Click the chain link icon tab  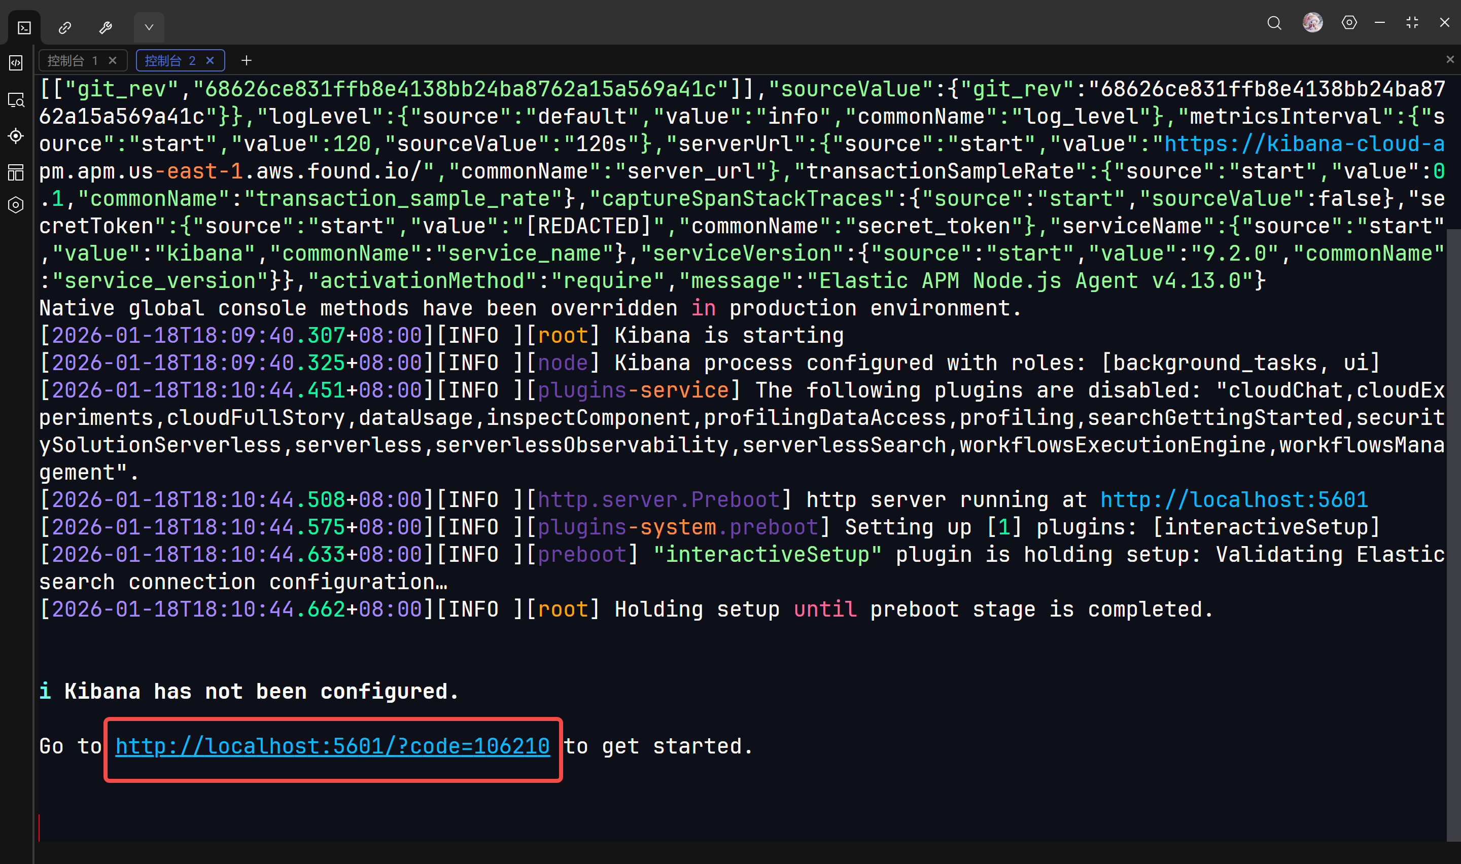[64, 27]
